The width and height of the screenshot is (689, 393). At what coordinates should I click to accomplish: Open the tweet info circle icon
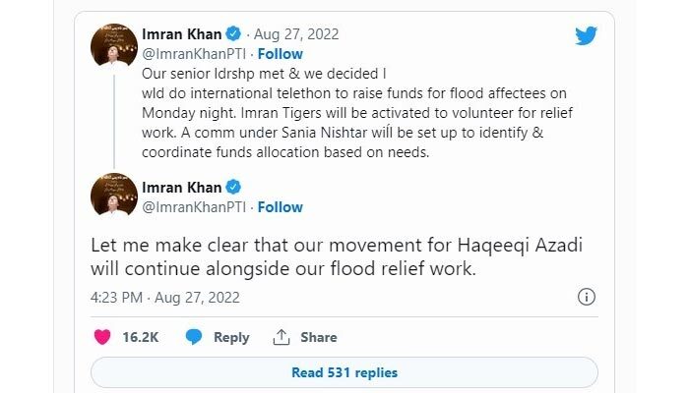[x=585, y=297]
